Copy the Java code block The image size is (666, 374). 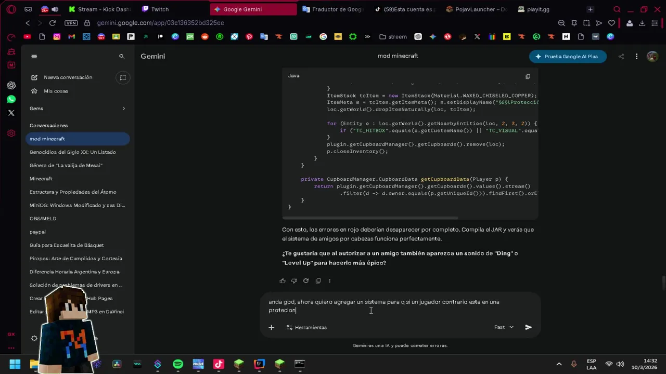click(528, 76)
